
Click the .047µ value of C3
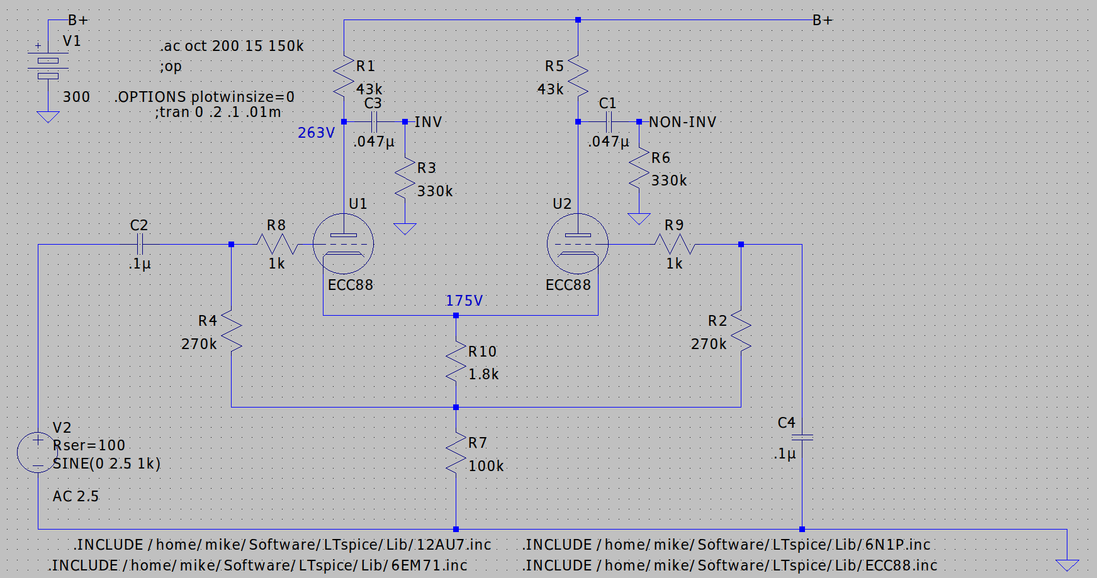pos(374,142)
